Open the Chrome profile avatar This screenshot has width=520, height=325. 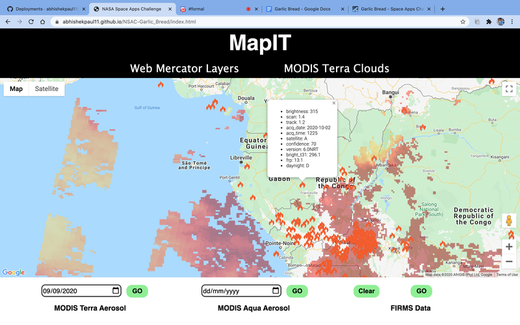pyautogui.click(x=500, y=22)
